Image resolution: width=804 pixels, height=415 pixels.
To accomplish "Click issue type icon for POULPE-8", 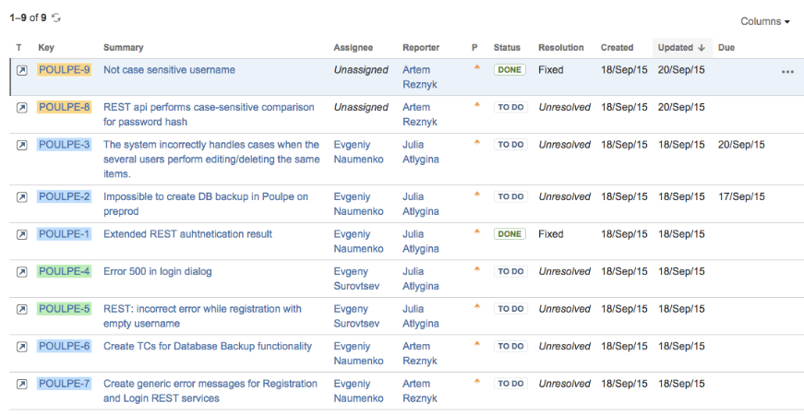I will (21, 108).
